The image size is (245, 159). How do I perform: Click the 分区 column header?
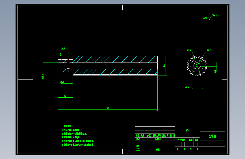point(149,136)
